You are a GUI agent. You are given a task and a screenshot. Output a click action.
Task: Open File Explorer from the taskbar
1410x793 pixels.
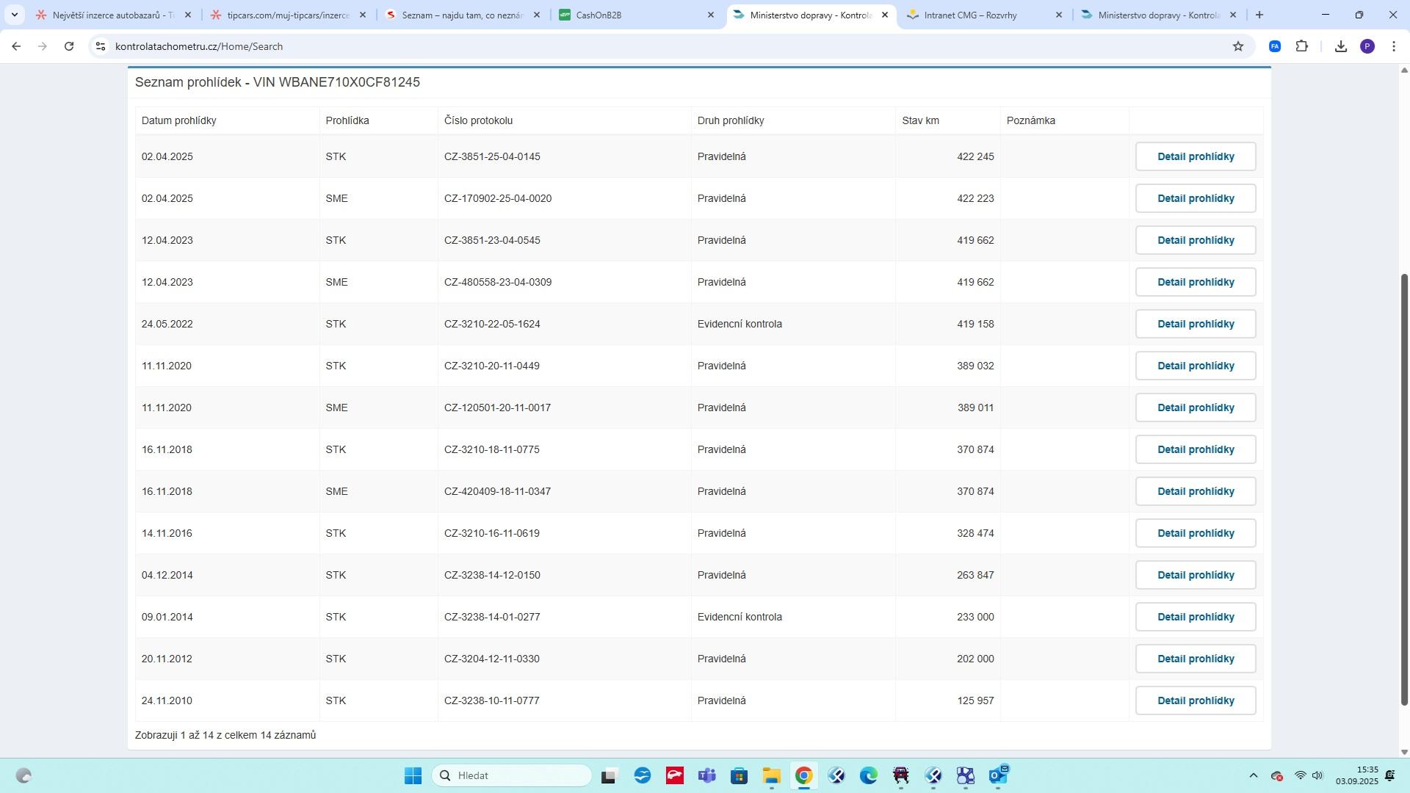click(x=772, y=776)
